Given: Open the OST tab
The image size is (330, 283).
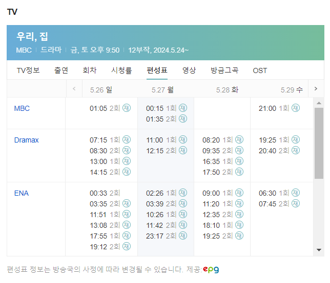Looking at the screenshot, I should coord(260,70).
